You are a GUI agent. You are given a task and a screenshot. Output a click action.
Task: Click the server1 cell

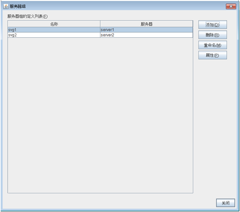point(146,30)
